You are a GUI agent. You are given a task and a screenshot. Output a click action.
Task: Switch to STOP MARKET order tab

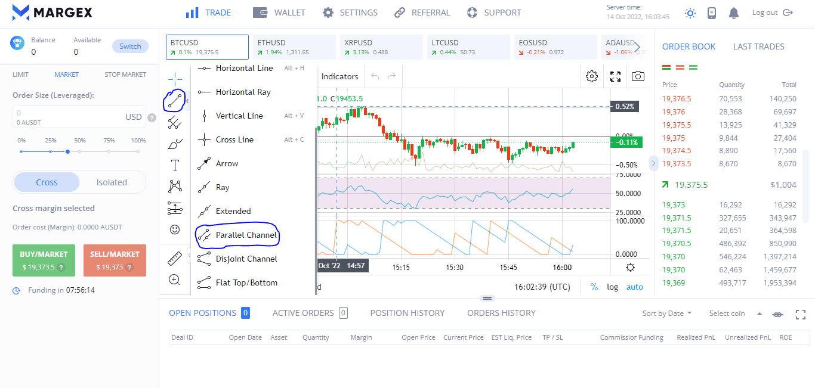(125, 75)
